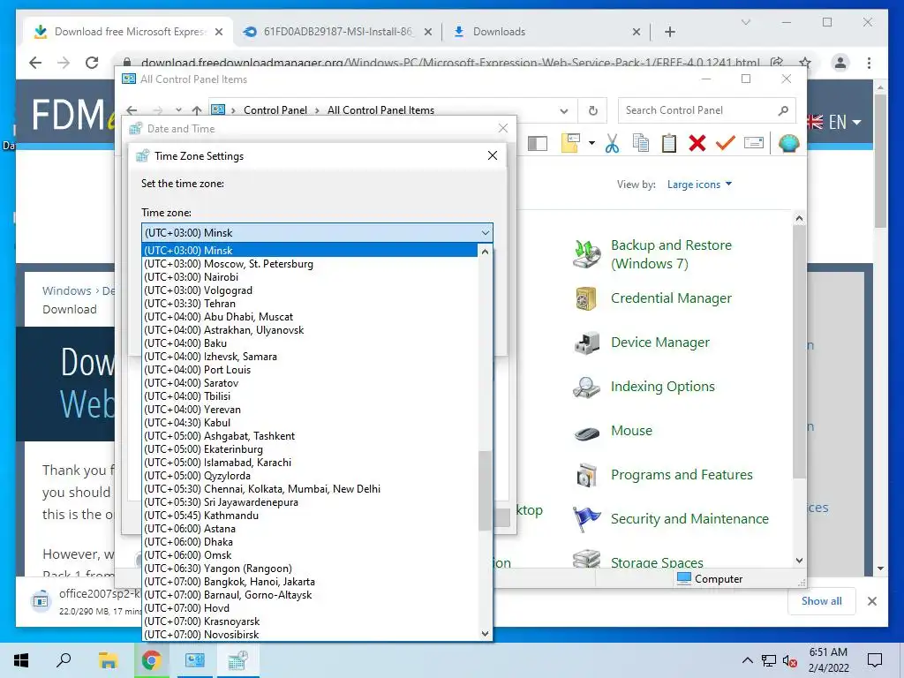Click the red X delete icon in toolbar

coord(697,143)
